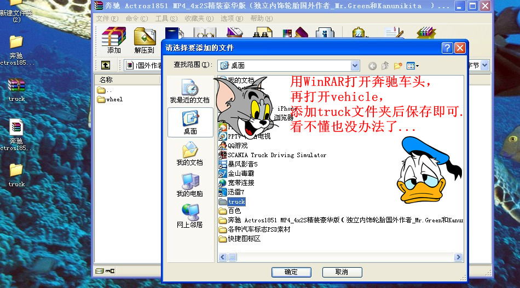Image resolution: width=520 pixels, height=288 pixels.
Task: Click the file list's scroll right arrow
Action: [x=458, y=257]
